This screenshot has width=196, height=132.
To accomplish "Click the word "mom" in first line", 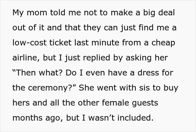I will tap(37, 13).
